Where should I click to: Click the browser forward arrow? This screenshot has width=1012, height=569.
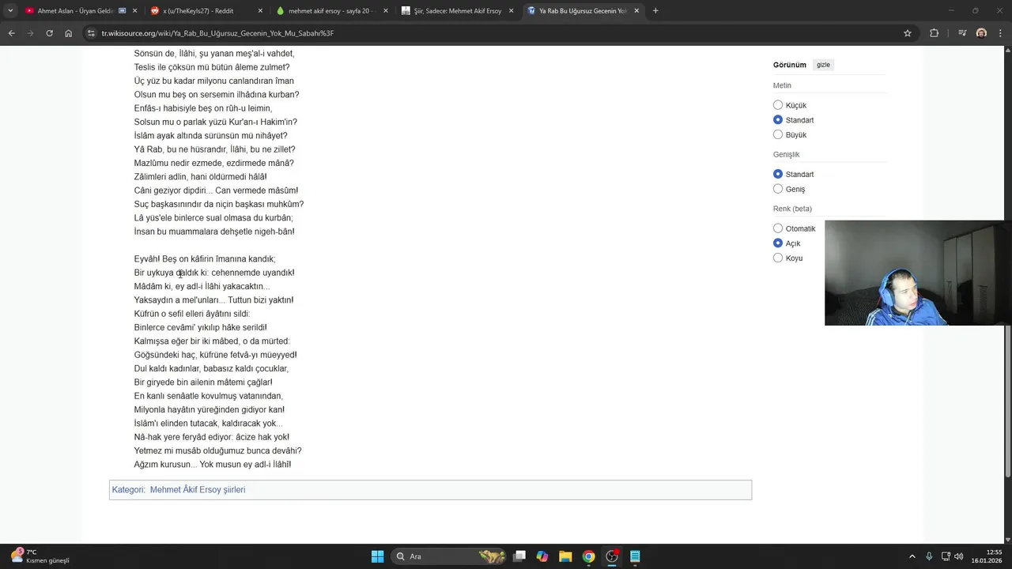click(30, 33)
